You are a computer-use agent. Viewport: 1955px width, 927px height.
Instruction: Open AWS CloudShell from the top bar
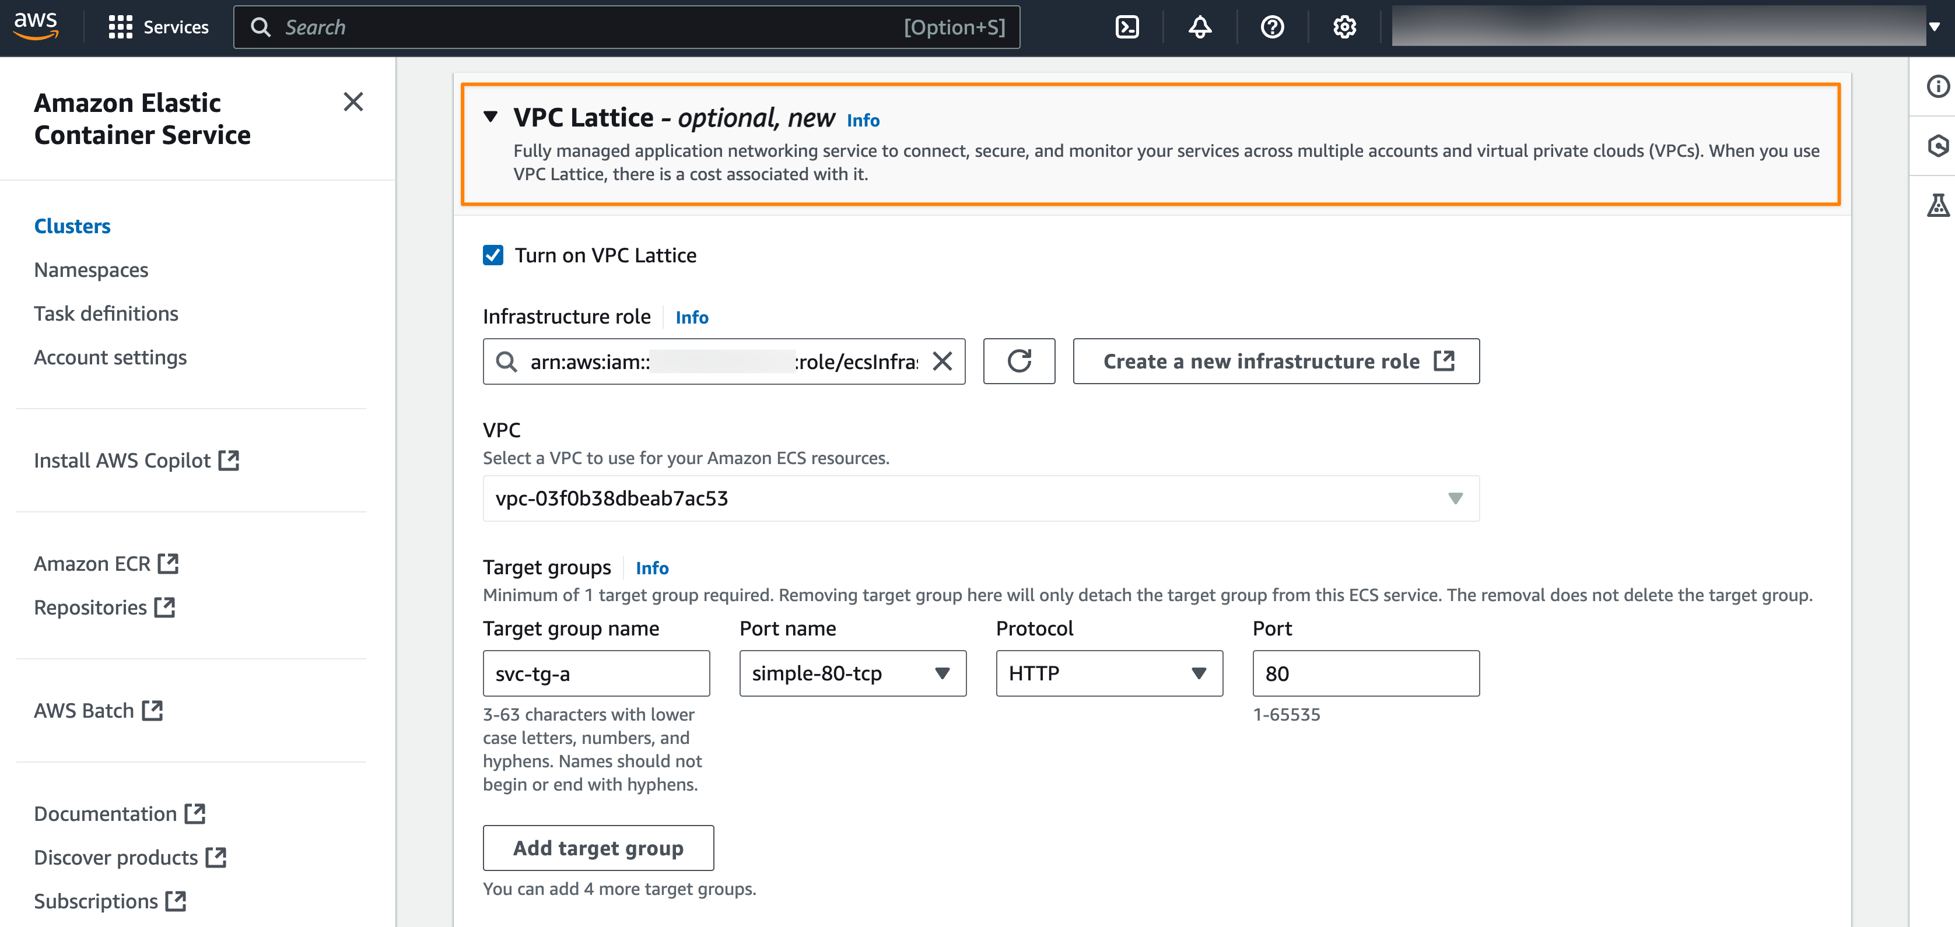pyautogui.click(x=1127, y=27)
